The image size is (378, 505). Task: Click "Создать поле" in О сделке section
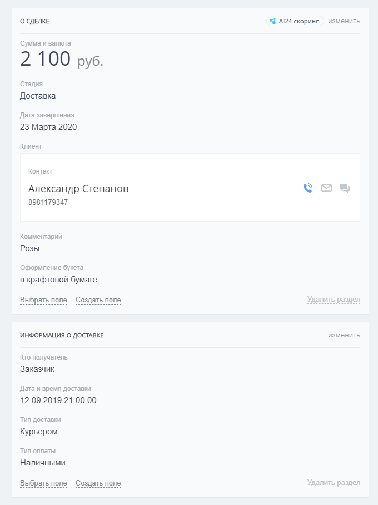point(98,300)
